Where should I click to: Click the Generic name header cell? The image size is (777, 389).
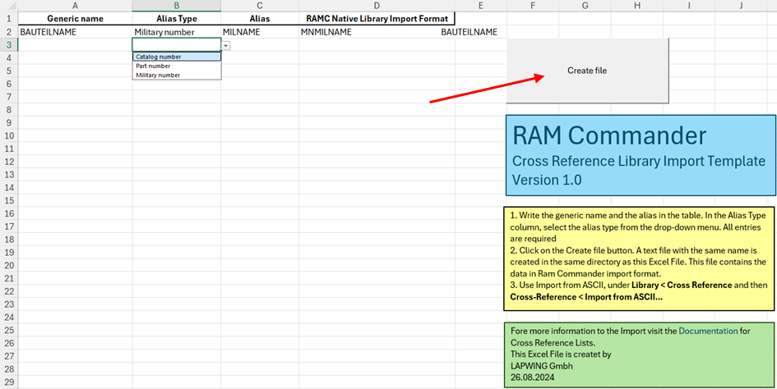tap(75, 18)
